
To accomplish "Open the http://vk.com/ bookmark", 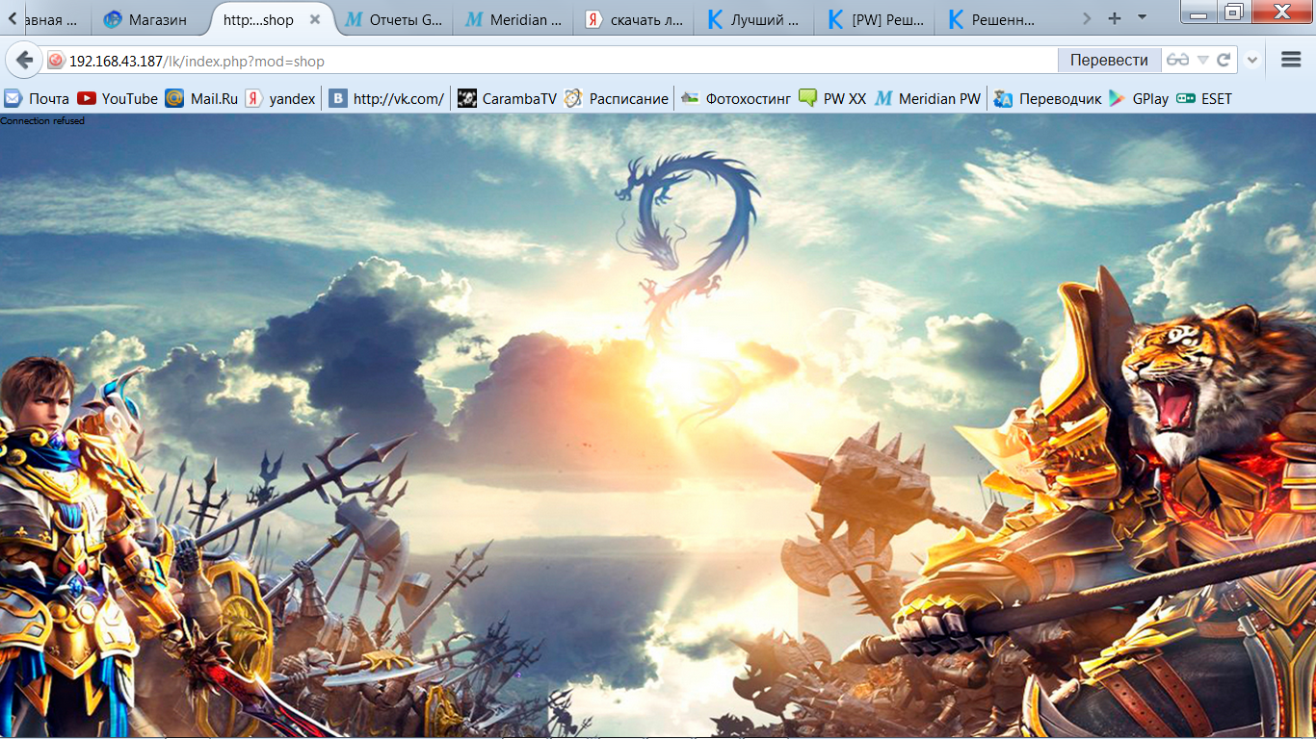I will tap(386, 98).
